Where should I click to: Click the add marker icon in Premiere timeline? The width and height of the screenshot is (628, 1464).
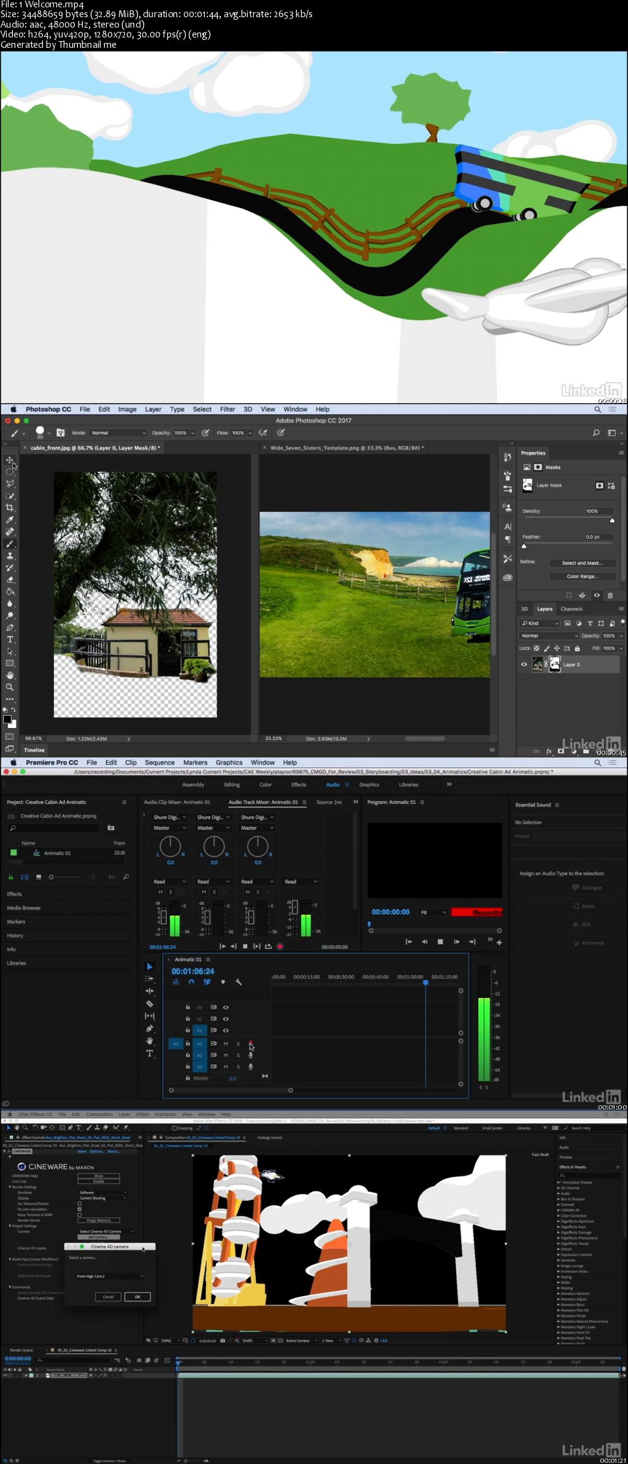point(223,982)
